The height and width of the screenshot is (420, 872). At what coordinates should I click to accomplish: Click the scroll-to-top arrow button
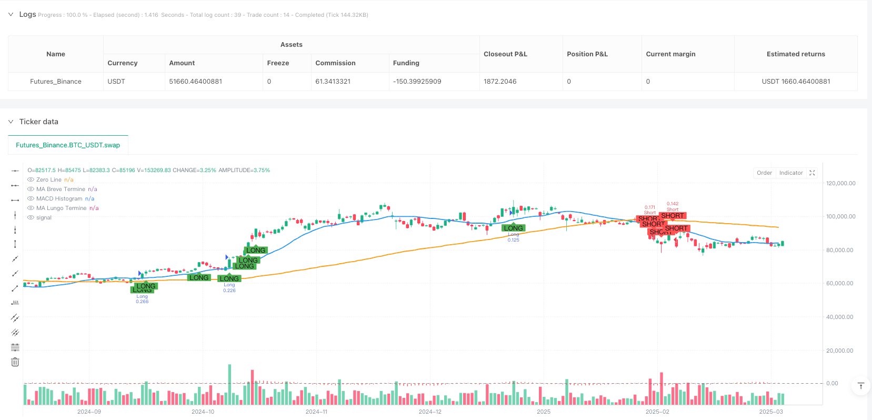click(x=860, y=386)
